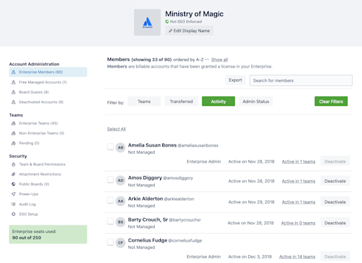The height and width of the screenshot is (263, 362).
Task: Open the active Activity filter
Action: (x=219, y=102)
